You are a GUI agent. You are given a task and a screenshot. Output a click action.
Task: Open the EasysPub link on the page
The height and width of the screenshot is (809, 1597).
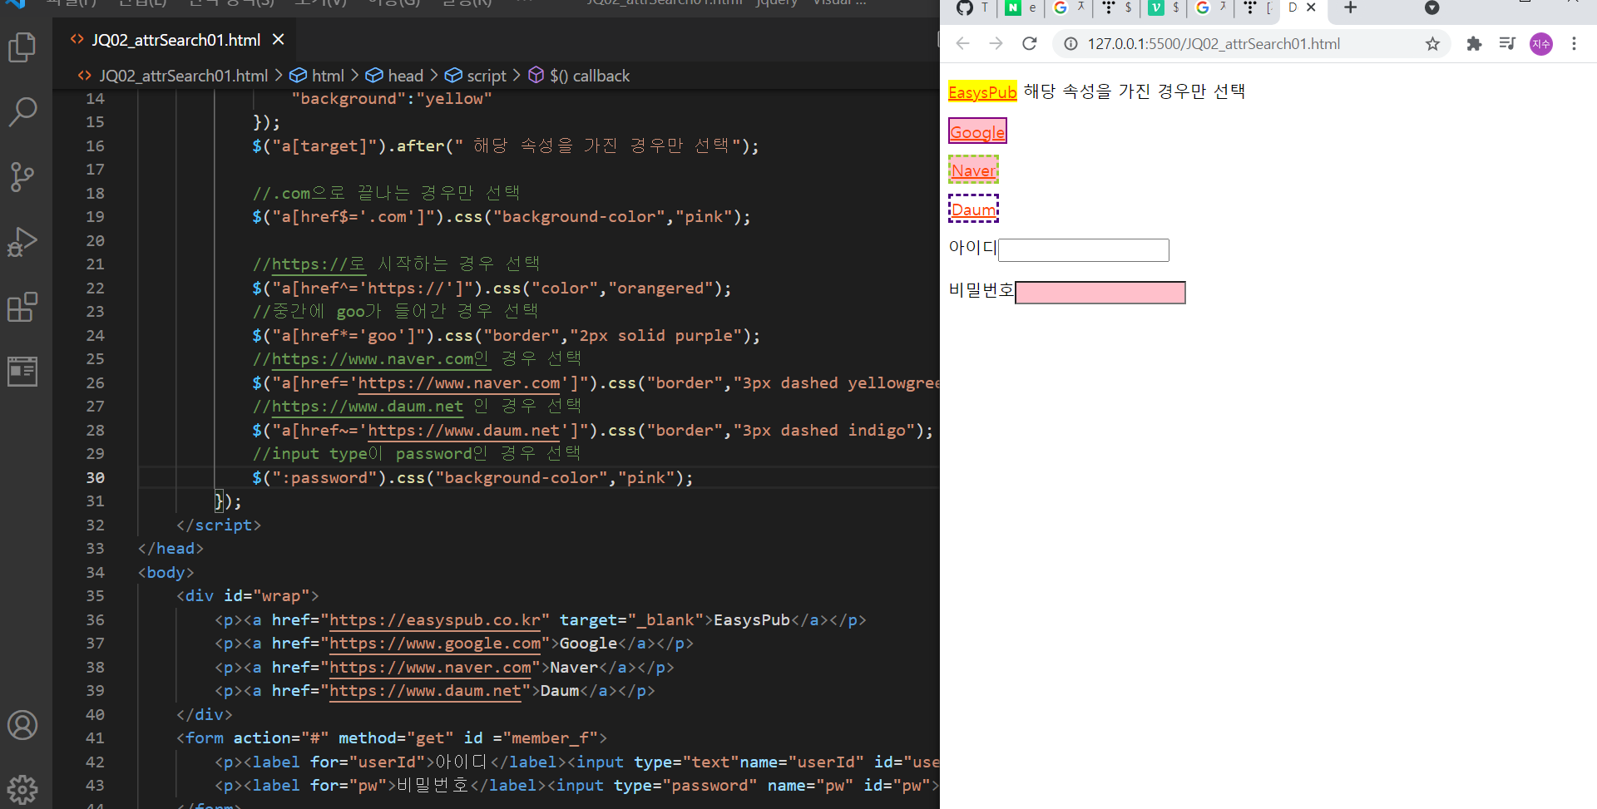tap(982, 91)
